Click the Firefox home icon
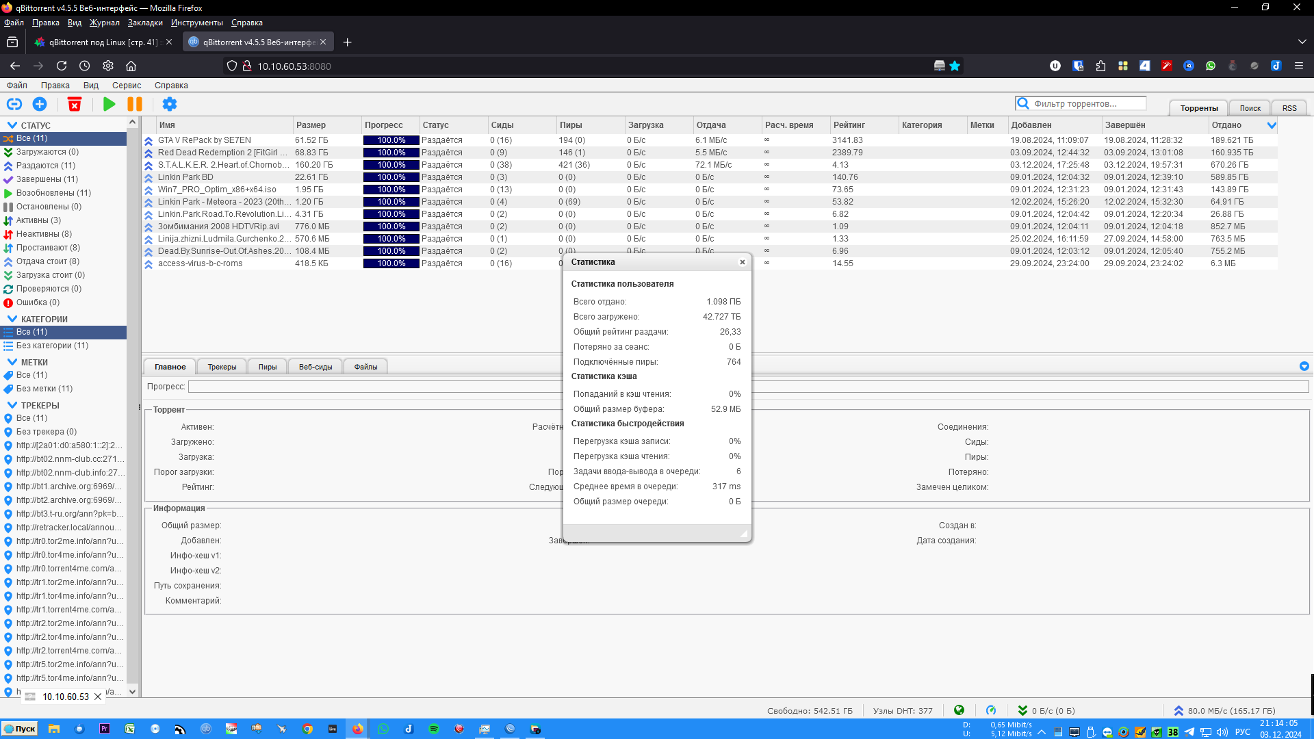The image size is (1314, 739). [131, 66]
